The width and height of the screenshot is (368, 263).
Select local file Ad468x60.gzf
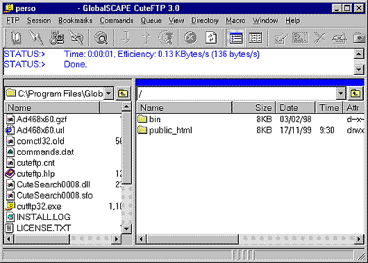(36, 119)
